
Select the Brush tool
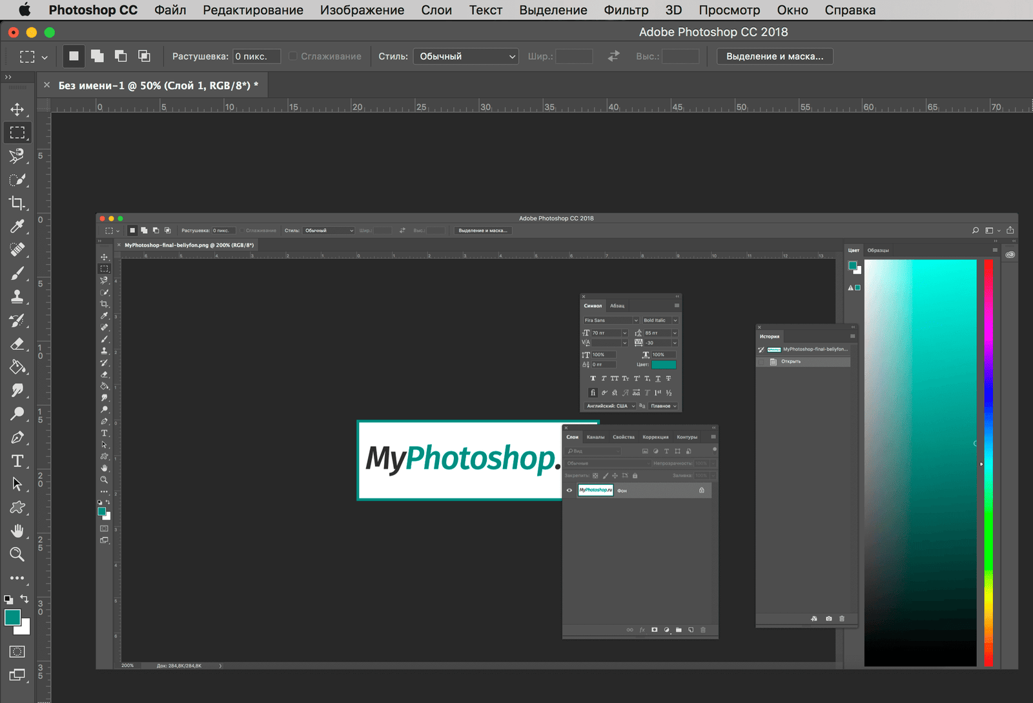(17, 273)
